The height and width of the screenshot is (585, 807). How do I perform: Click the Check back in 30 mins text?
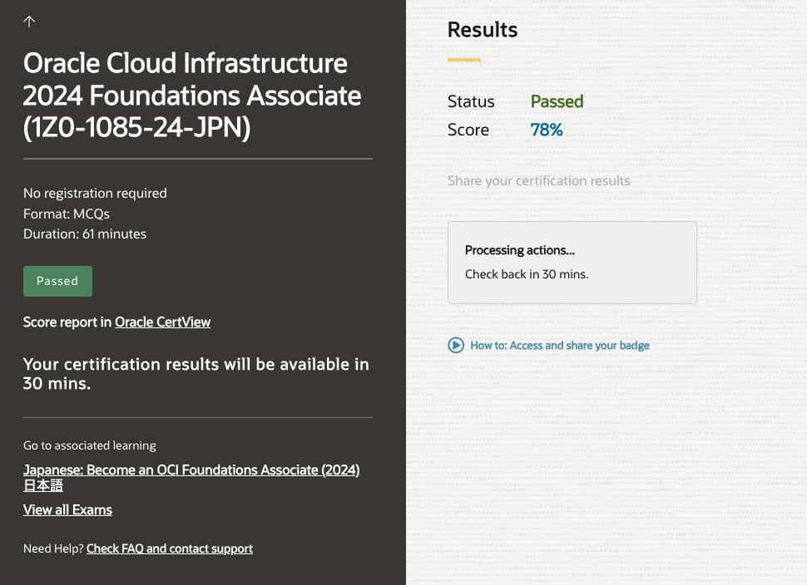[x=527, y=274]
